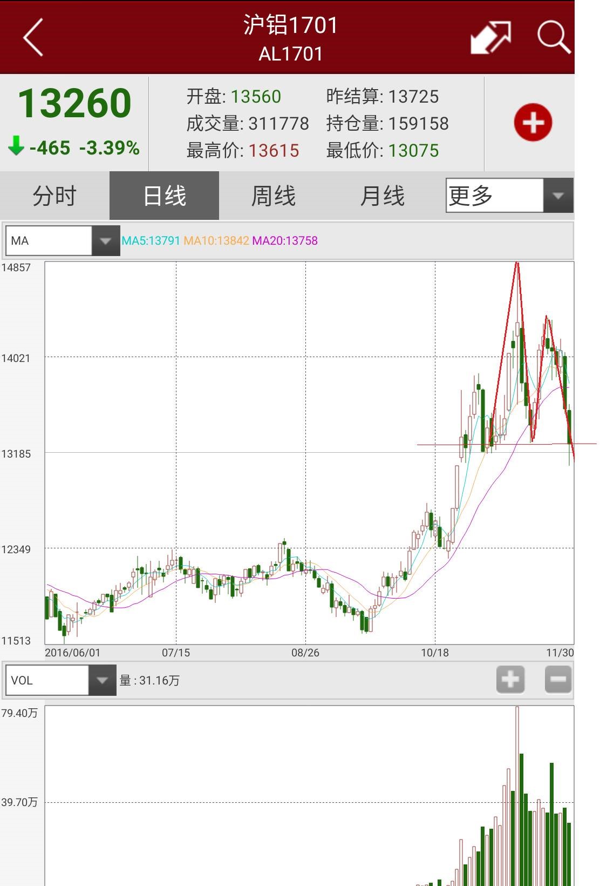600x886 pixels.
Task: Click the MA20:13758 legend label
Action: [x=285, y=241]
